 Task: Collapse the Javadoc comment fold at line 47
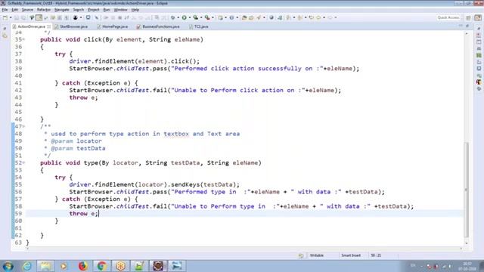pyautogui.click(x=23, y=126)
